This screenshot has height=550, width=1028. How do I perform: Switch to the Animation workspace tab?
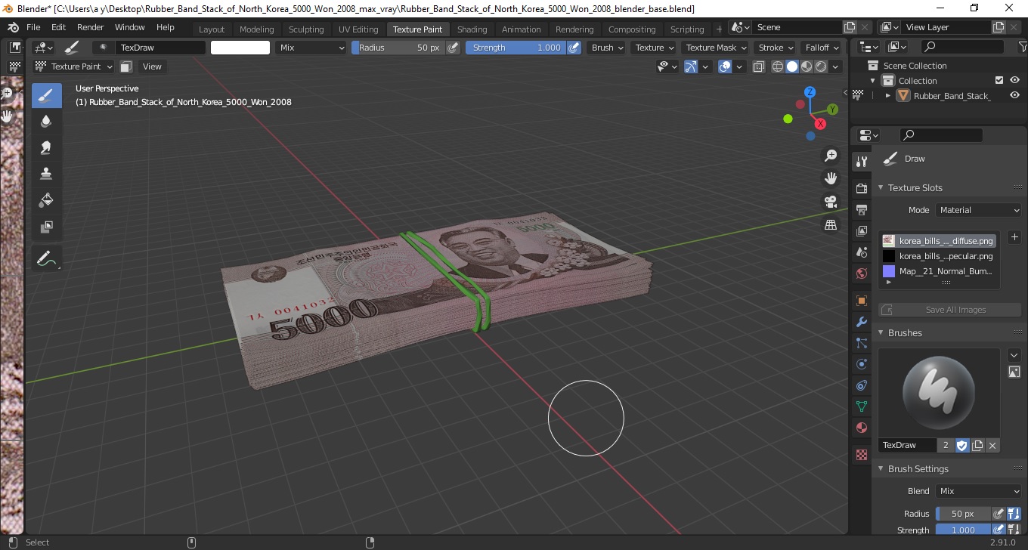522,29
